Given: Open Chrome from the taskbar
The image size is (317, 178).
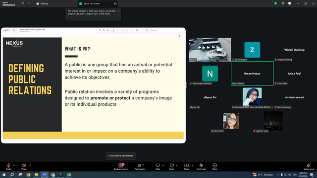Looking at the screenshot, I should click(28, 175).
